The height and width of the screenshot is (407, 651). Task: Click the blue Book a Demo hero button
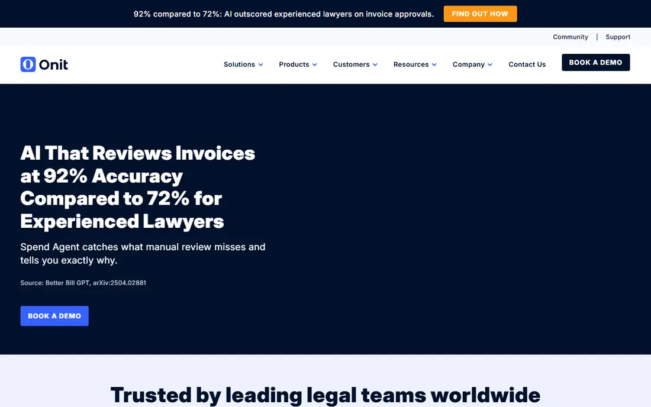pos(54,316)
